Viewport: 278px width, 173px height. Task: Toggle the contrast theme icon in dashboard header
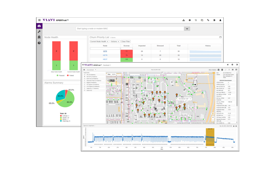click(214, 20)
